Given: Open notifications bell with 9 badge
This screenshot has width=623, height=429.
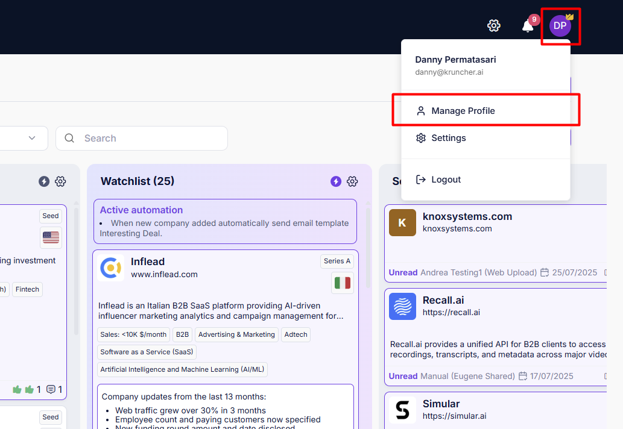Looking at the screenshot, I should tap(529, 25).
